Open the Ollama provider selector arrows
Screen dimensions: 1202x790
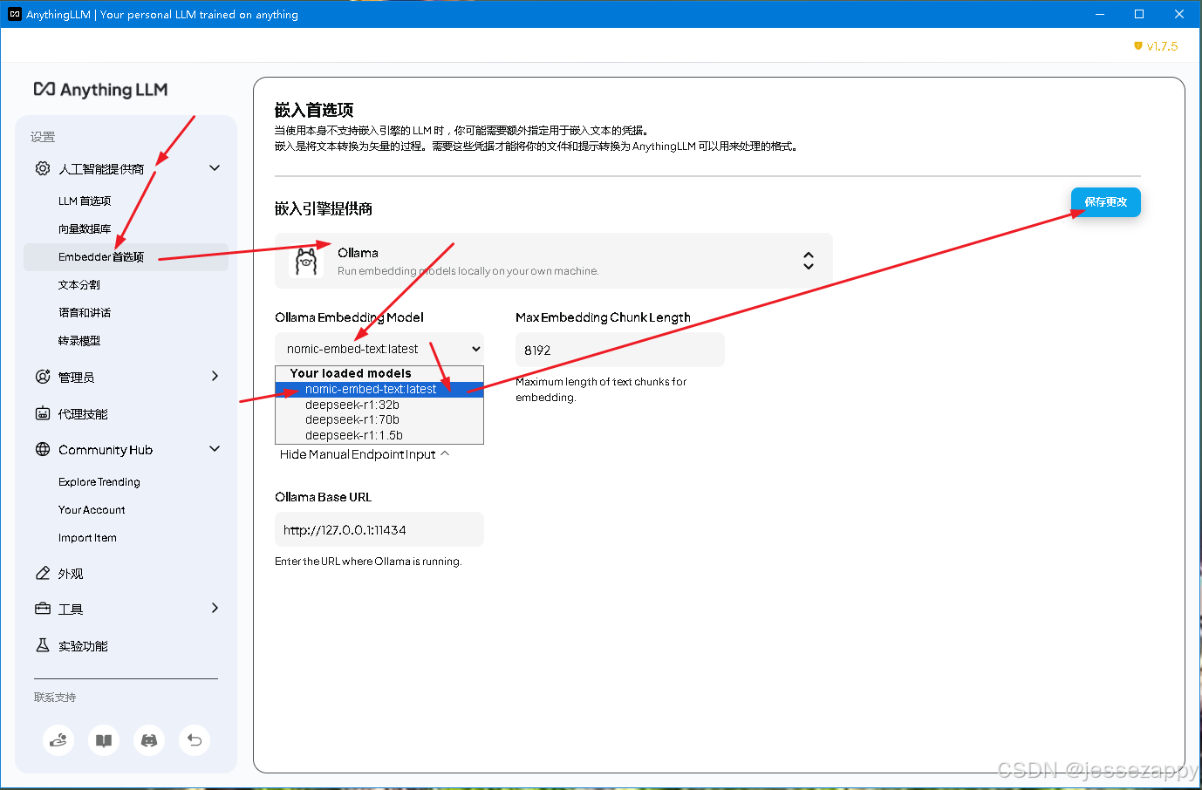pyautogui.click(x=809, y=261)
